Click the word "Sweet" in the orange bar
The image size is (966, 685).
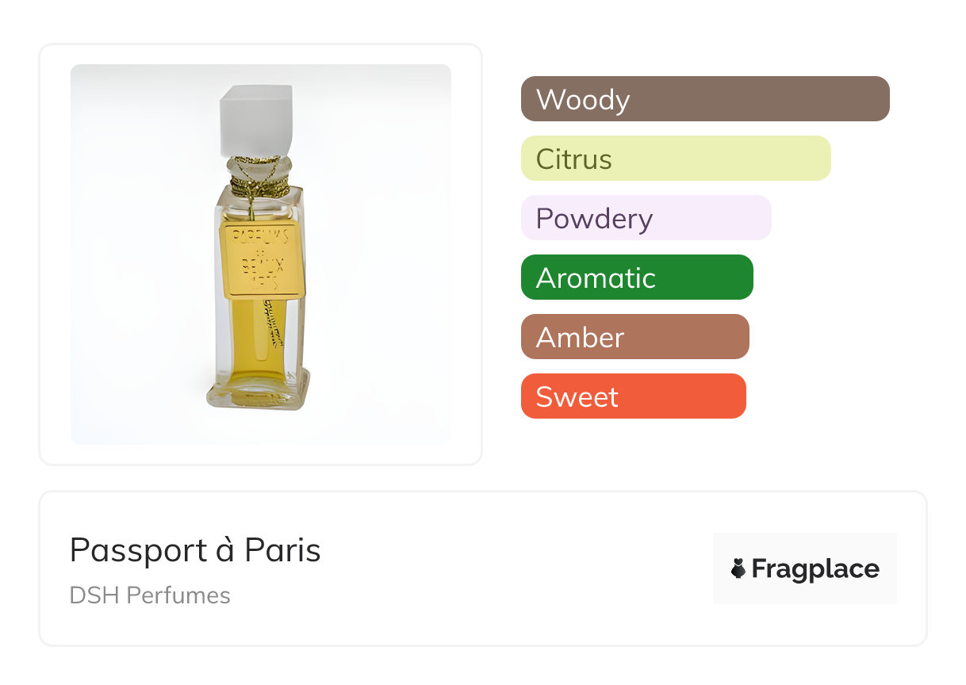(577, 397)
